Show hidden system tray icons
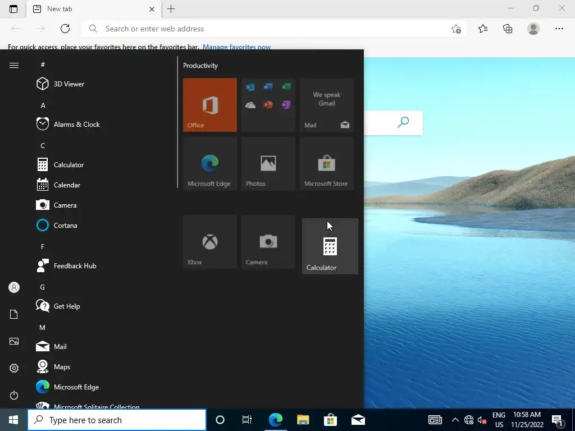The width and height of the screenshot is (575, 431). click(455, 420)
